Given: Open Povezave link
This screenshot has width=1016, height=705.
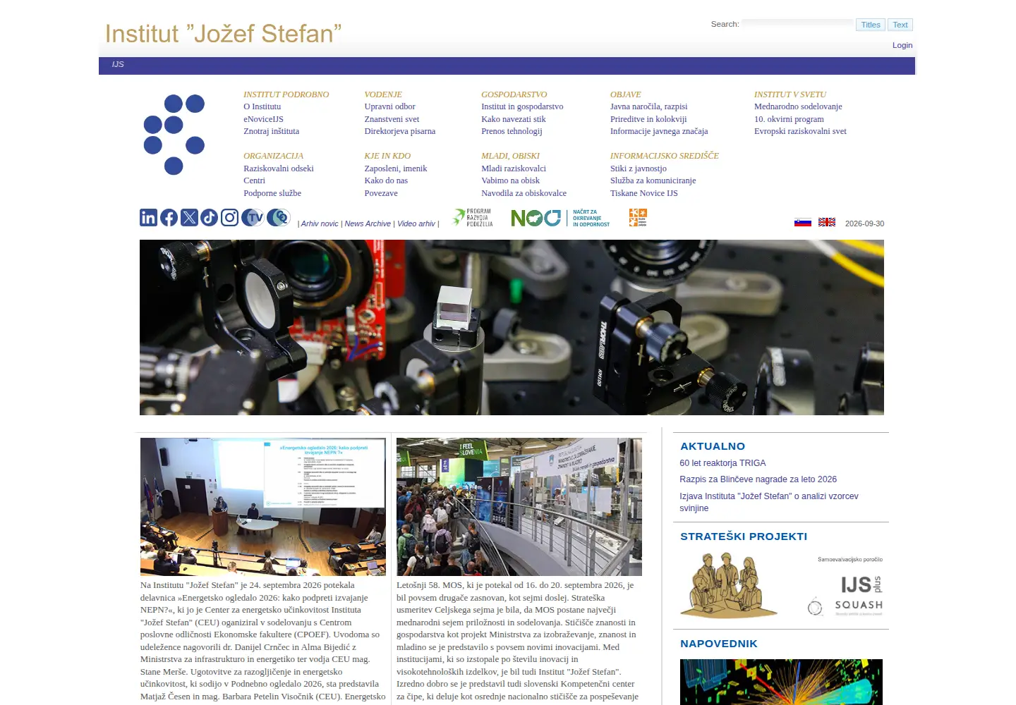Looking at the screenshot, I should [x=381, y=193].
